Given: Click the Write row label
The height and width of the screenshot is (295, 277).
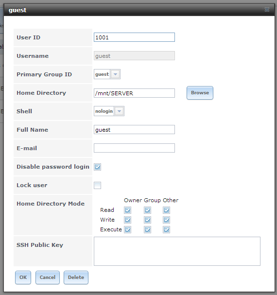Looking at the screenshot, I should coord(107,220).
